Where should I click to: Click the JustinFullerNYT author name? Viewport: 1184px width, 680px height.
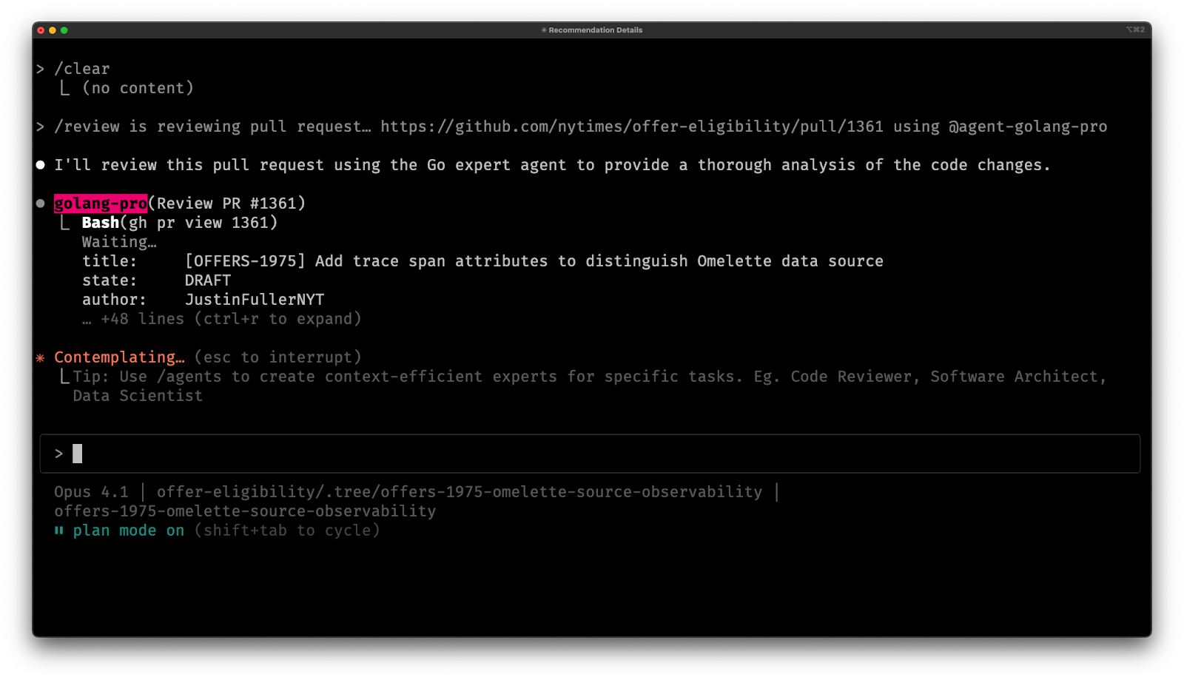[x=254, y=299]
